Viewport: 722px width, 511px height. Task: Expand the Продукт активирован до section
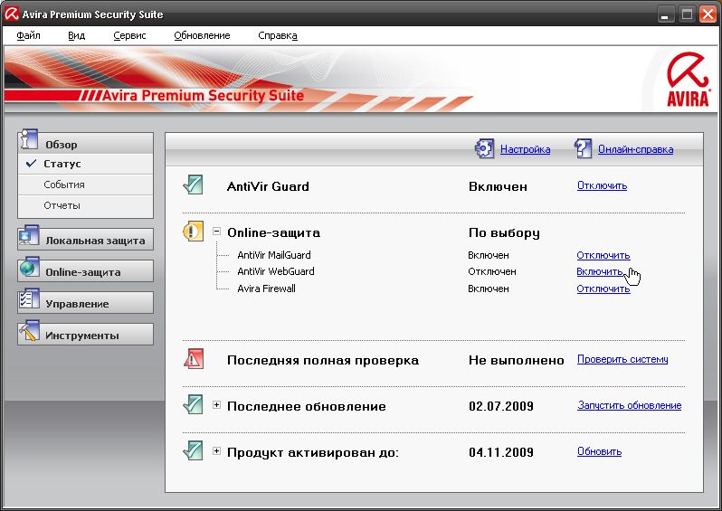[217, 450]
